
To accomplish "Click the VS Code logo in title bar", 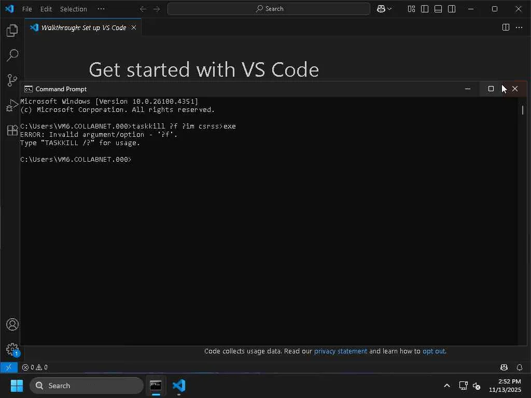I will [x=9, y=9].
